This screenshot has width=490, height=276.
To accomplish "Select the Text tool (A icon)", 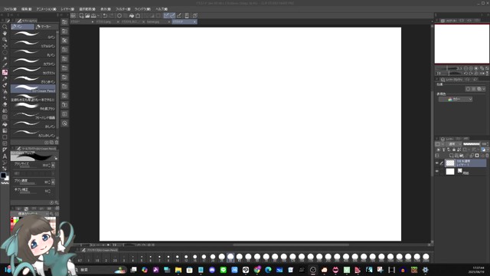I will click(5, 156).
